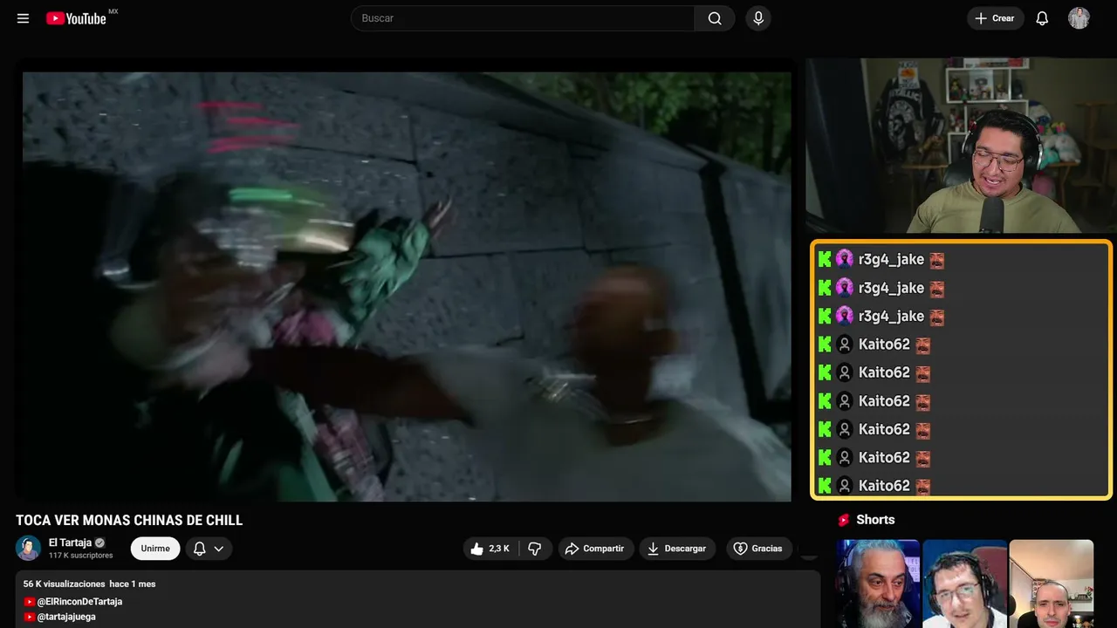The width and height of the screenshot is (1117, 628).
Task: Focus the Buscar search field
Action: [523, 18]
